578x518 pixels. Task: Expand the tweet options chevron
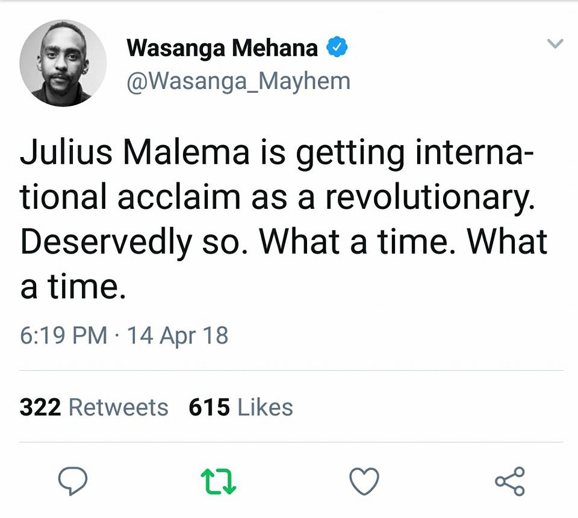(555, 43)
